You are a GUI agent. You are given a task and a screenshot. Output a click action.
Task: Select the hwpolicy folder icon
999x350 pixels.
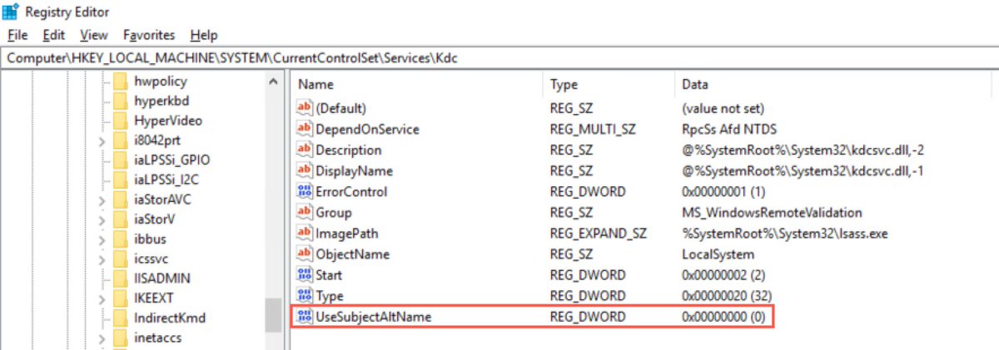pyautogui.click(x=120, y=81)
